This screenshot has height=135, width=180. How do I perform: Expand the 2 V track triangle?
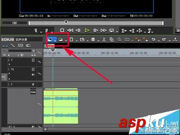click(9, 64)
